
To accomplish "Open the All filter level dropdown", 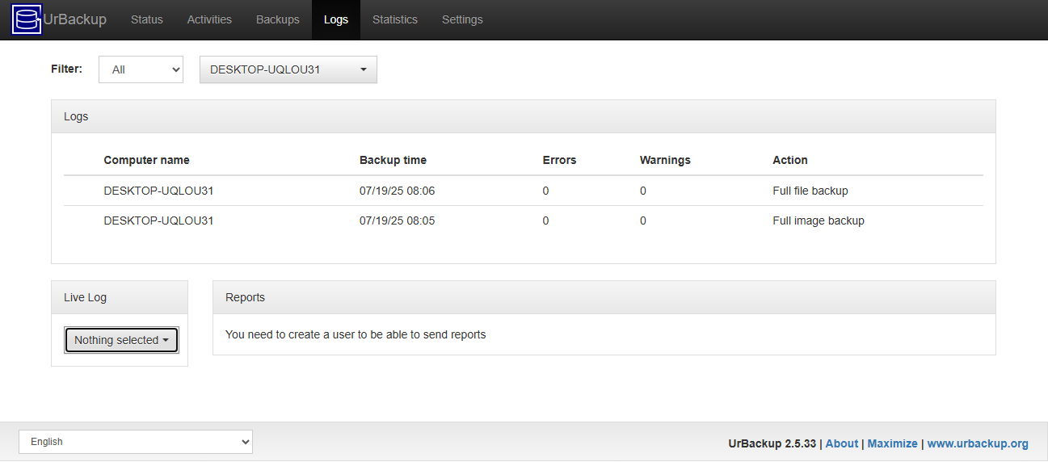I will coord(141,69).
